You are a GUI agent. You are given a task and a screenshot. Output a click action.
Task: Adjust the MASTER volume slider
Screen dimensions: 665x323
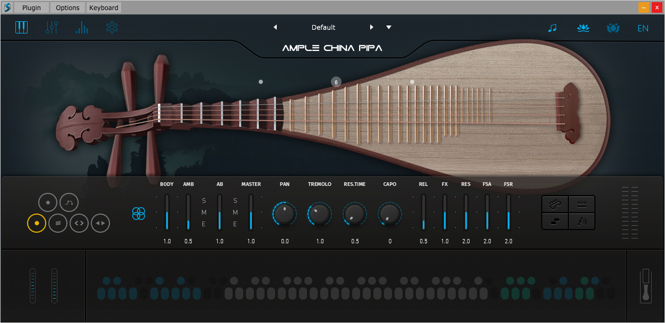(251, 212)
